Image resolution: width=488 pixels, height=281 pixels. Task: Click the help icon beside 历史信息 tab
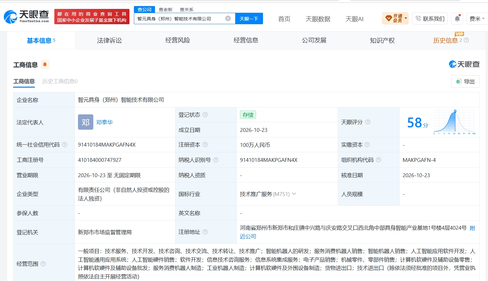(466, 40)
